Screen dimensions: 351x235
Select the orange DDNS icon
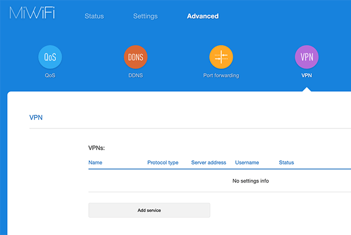point(135,57)
